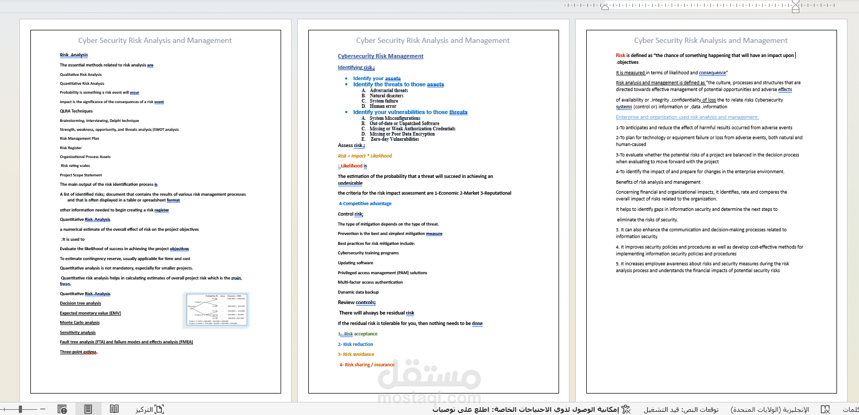Image resolution: width=859 pixels, height=415 pixels.
Task: Click 'Enterprise and organization used risk analysis' heading
Action: 687,117
